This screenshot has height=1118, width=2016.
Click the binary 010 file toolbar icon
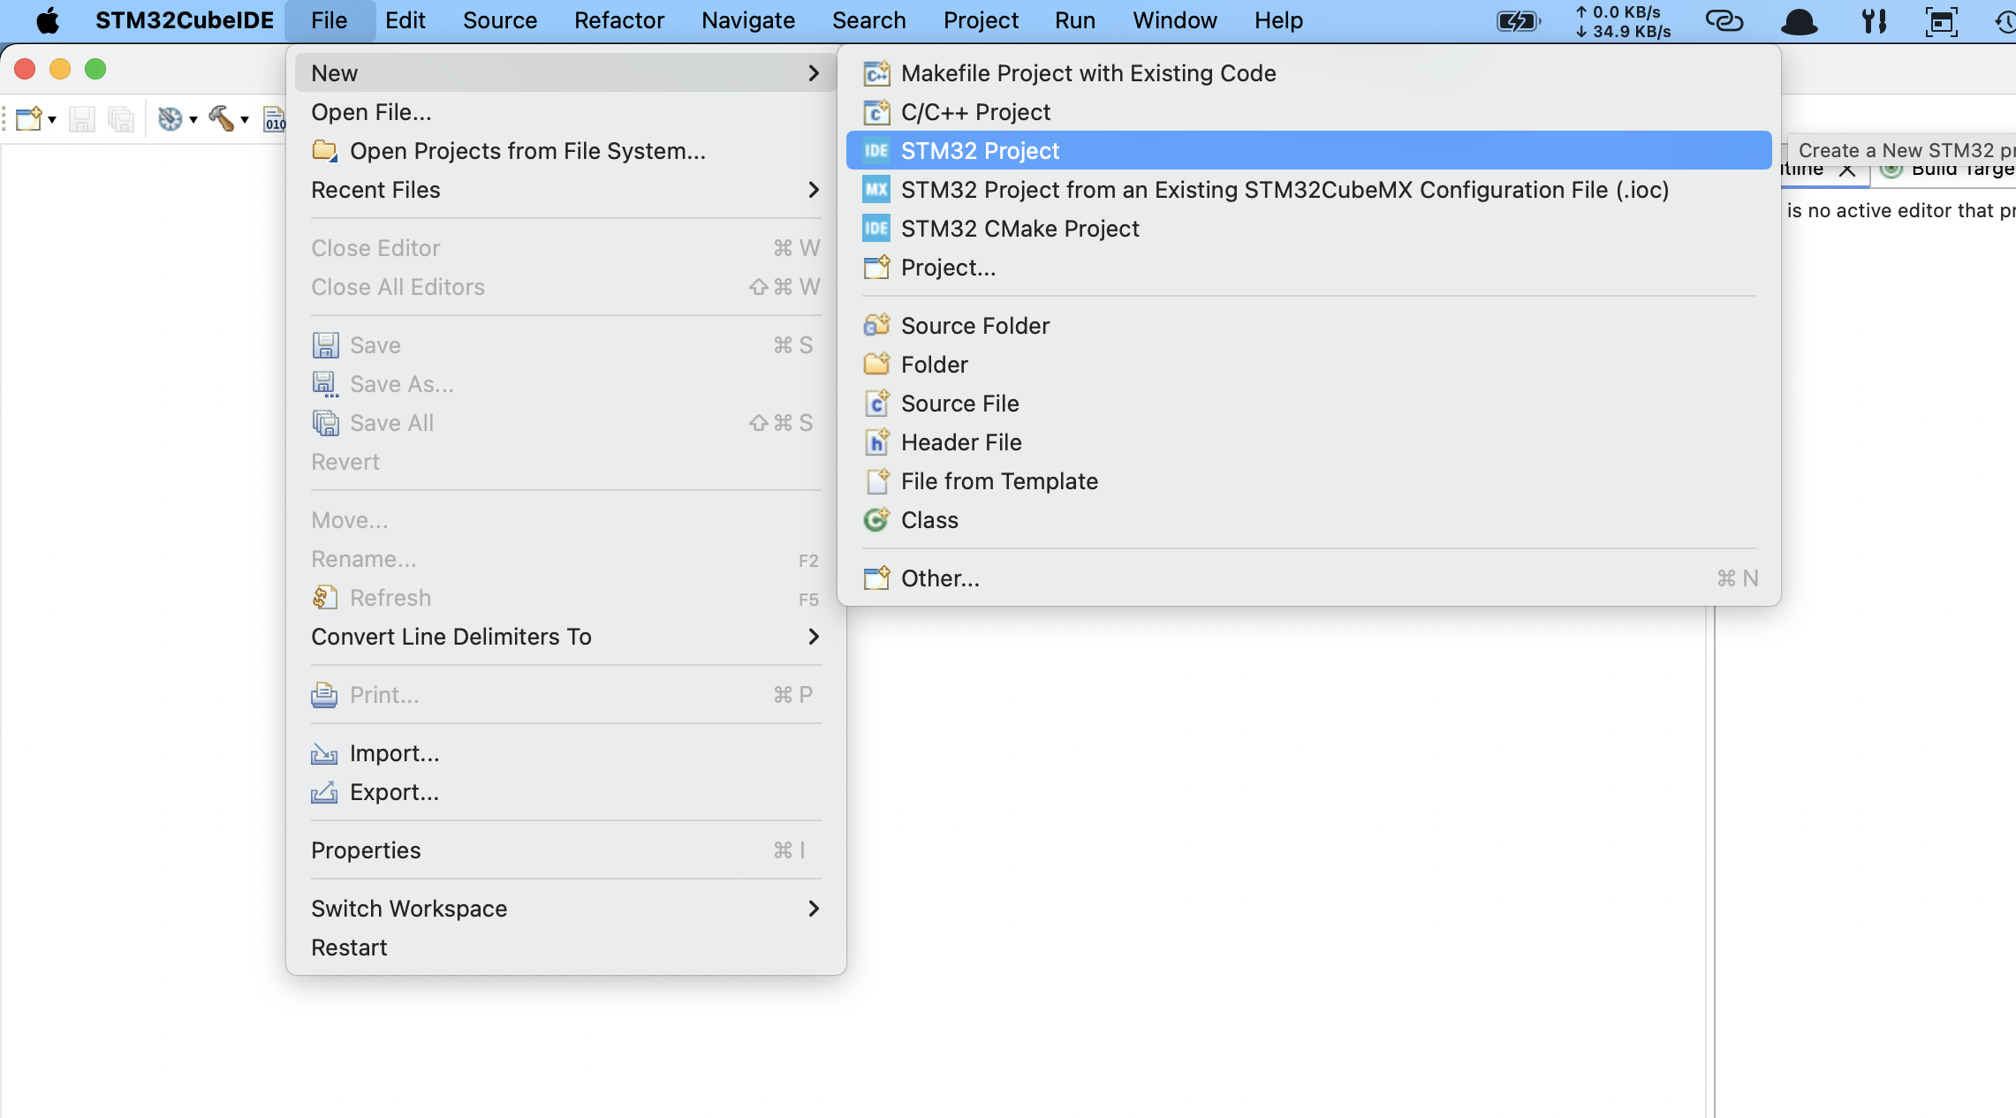[275, 118]
